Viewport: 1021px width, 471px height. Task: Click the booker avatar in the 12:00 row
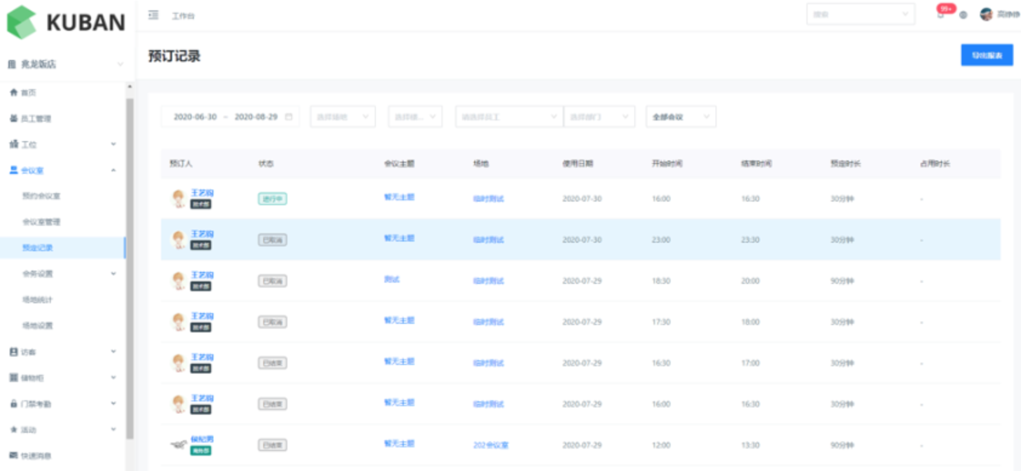pos(178,445)
